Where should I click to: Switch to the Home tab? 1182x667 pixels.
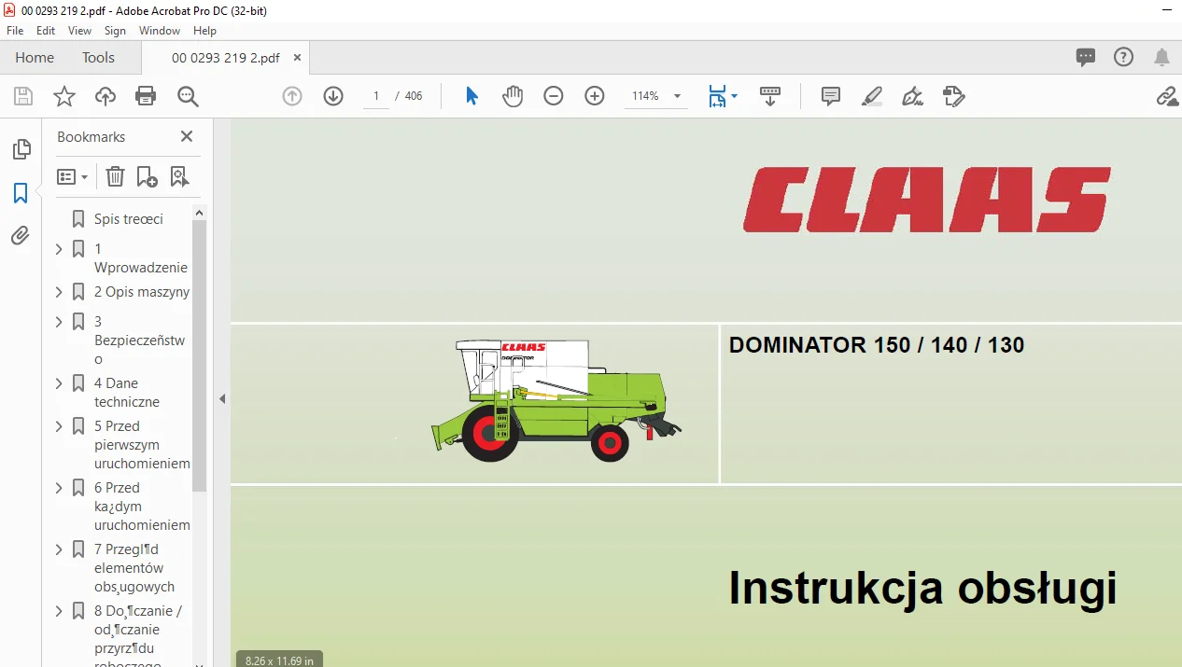pos(35,58)
